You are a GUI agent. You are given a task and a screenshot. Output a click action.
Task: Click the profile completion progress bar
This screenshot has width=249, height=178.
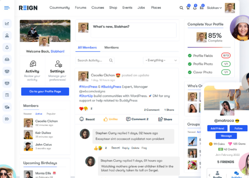tap(209, 47)
